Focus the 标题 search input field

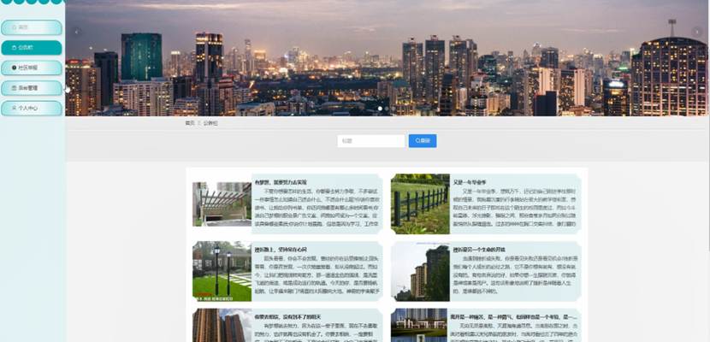tap(371, 141)
